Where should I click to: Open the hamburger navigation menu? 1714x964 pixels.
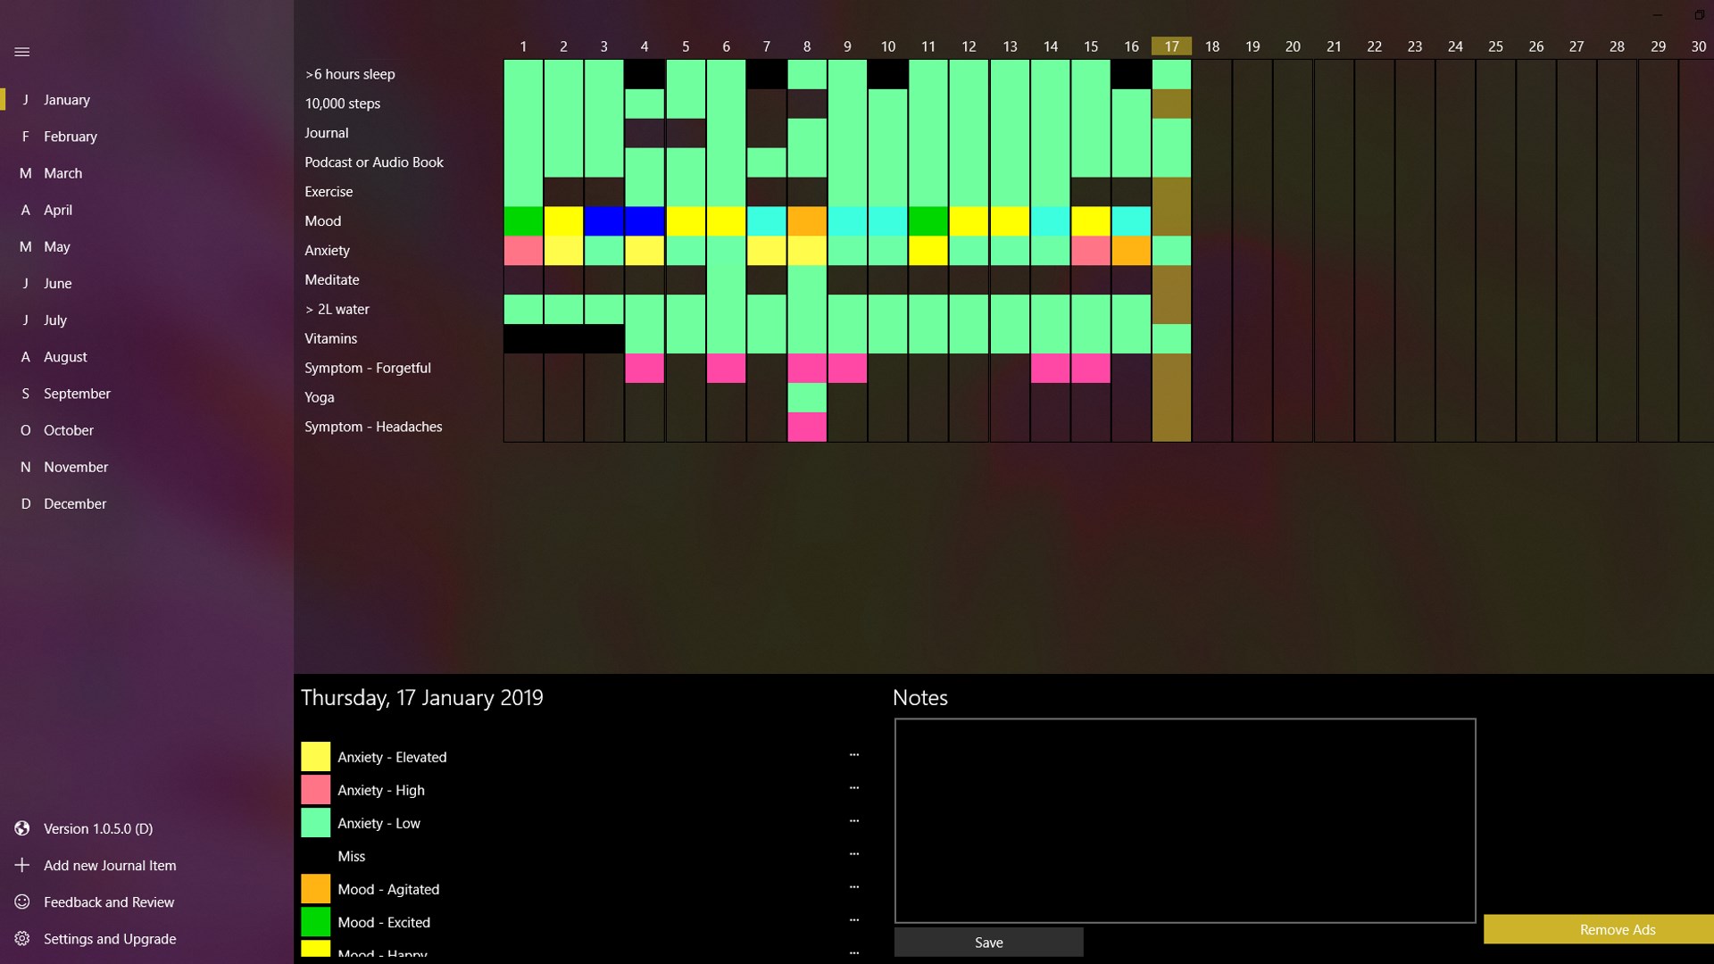[x=22, y=52]
